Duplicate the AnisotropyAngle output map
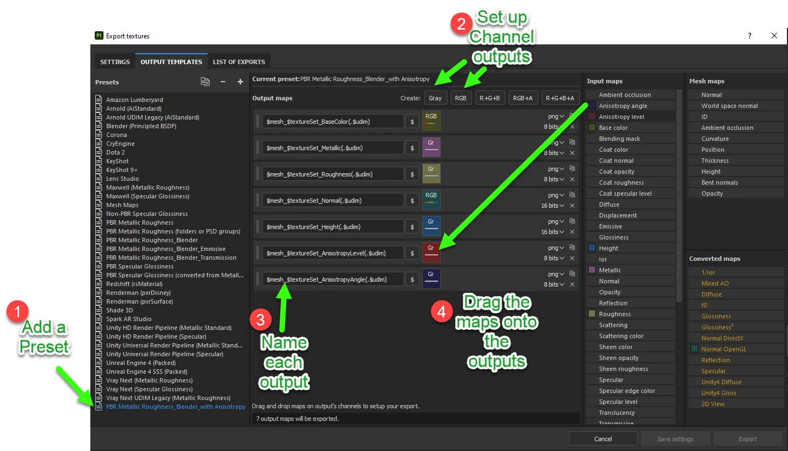The width and height of the screenshot is (788, 451). coord(572,273)
